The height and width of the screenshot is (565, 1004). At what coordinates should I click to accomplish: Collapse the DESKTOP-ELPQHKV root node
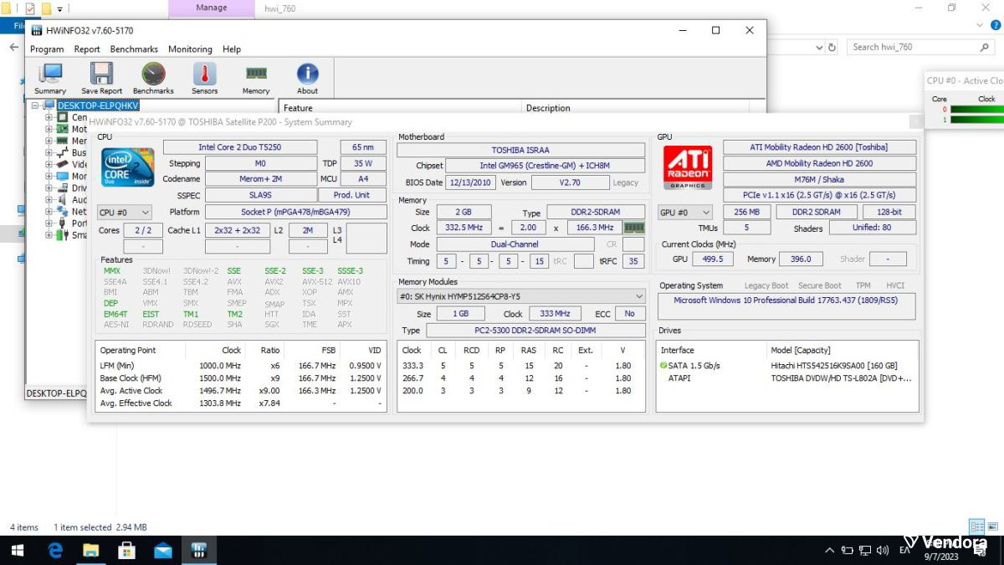pyautogui.click(x=36, y=105)
